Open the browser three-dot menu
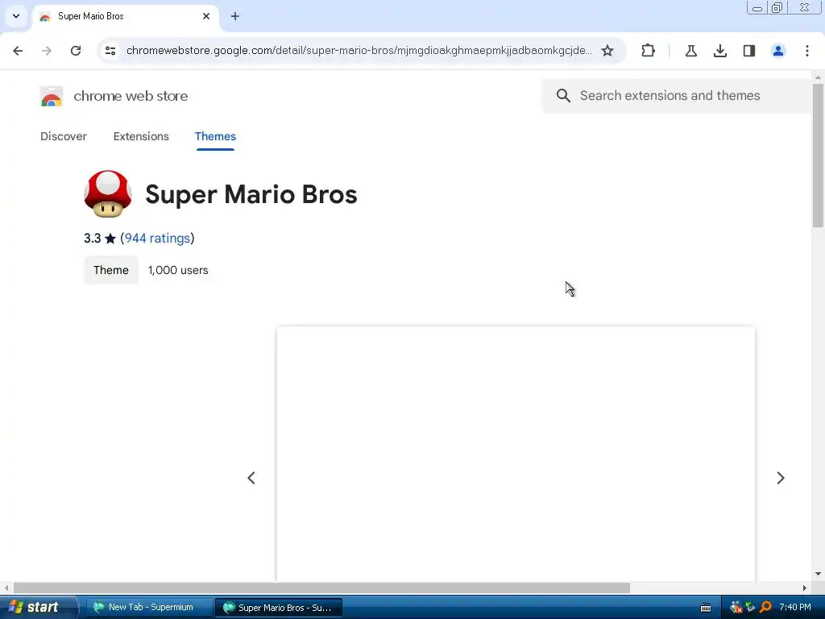This screenshot has height=619, width=825. point(807,51)
